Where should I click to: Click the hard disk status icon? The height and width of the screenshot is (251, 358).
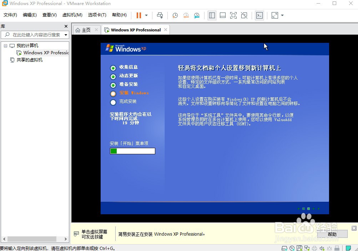click(284, 248)
